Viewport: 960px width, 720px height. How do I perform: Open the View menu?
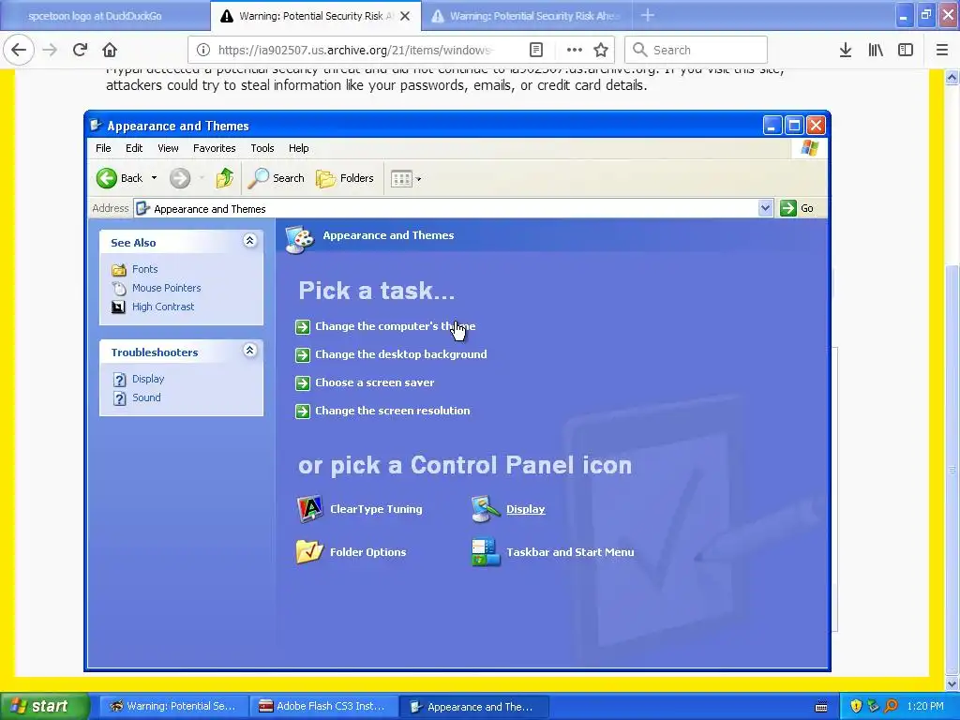168,148
